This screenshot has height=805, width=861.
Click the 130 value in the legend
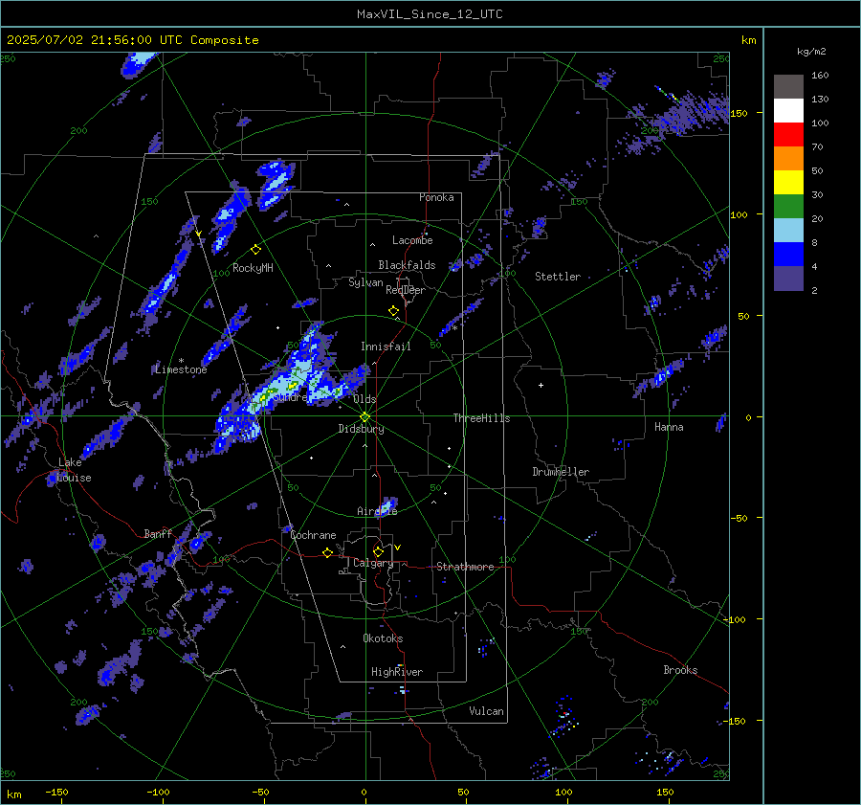pos(820,99)
